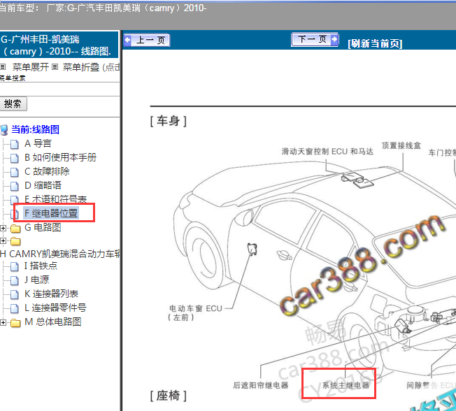Click folder icon above H CAMRY entry
456x411 pixels.
(x=15, y=241)
